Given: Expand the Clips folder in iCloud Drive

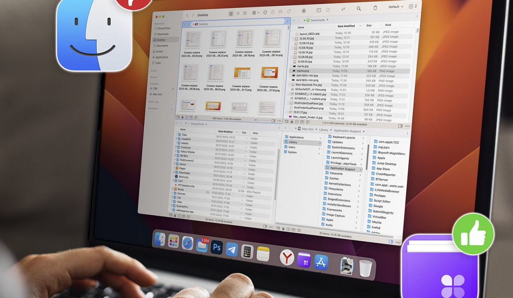Looking at the screenshot, I should [x=177, y=135].
